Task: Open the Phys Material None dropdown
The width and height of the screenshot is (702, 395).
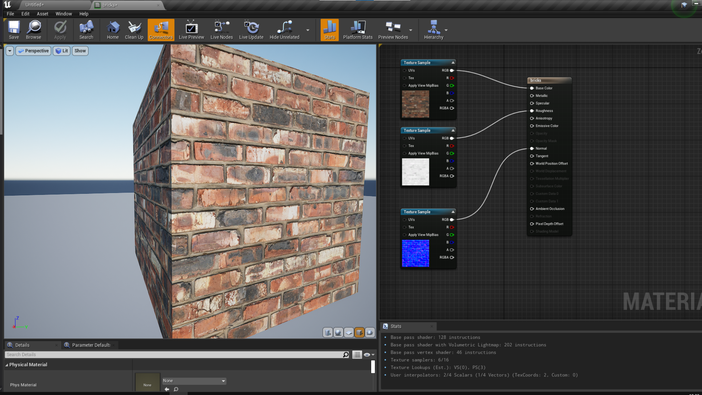Action: click(x=194, y=381)
